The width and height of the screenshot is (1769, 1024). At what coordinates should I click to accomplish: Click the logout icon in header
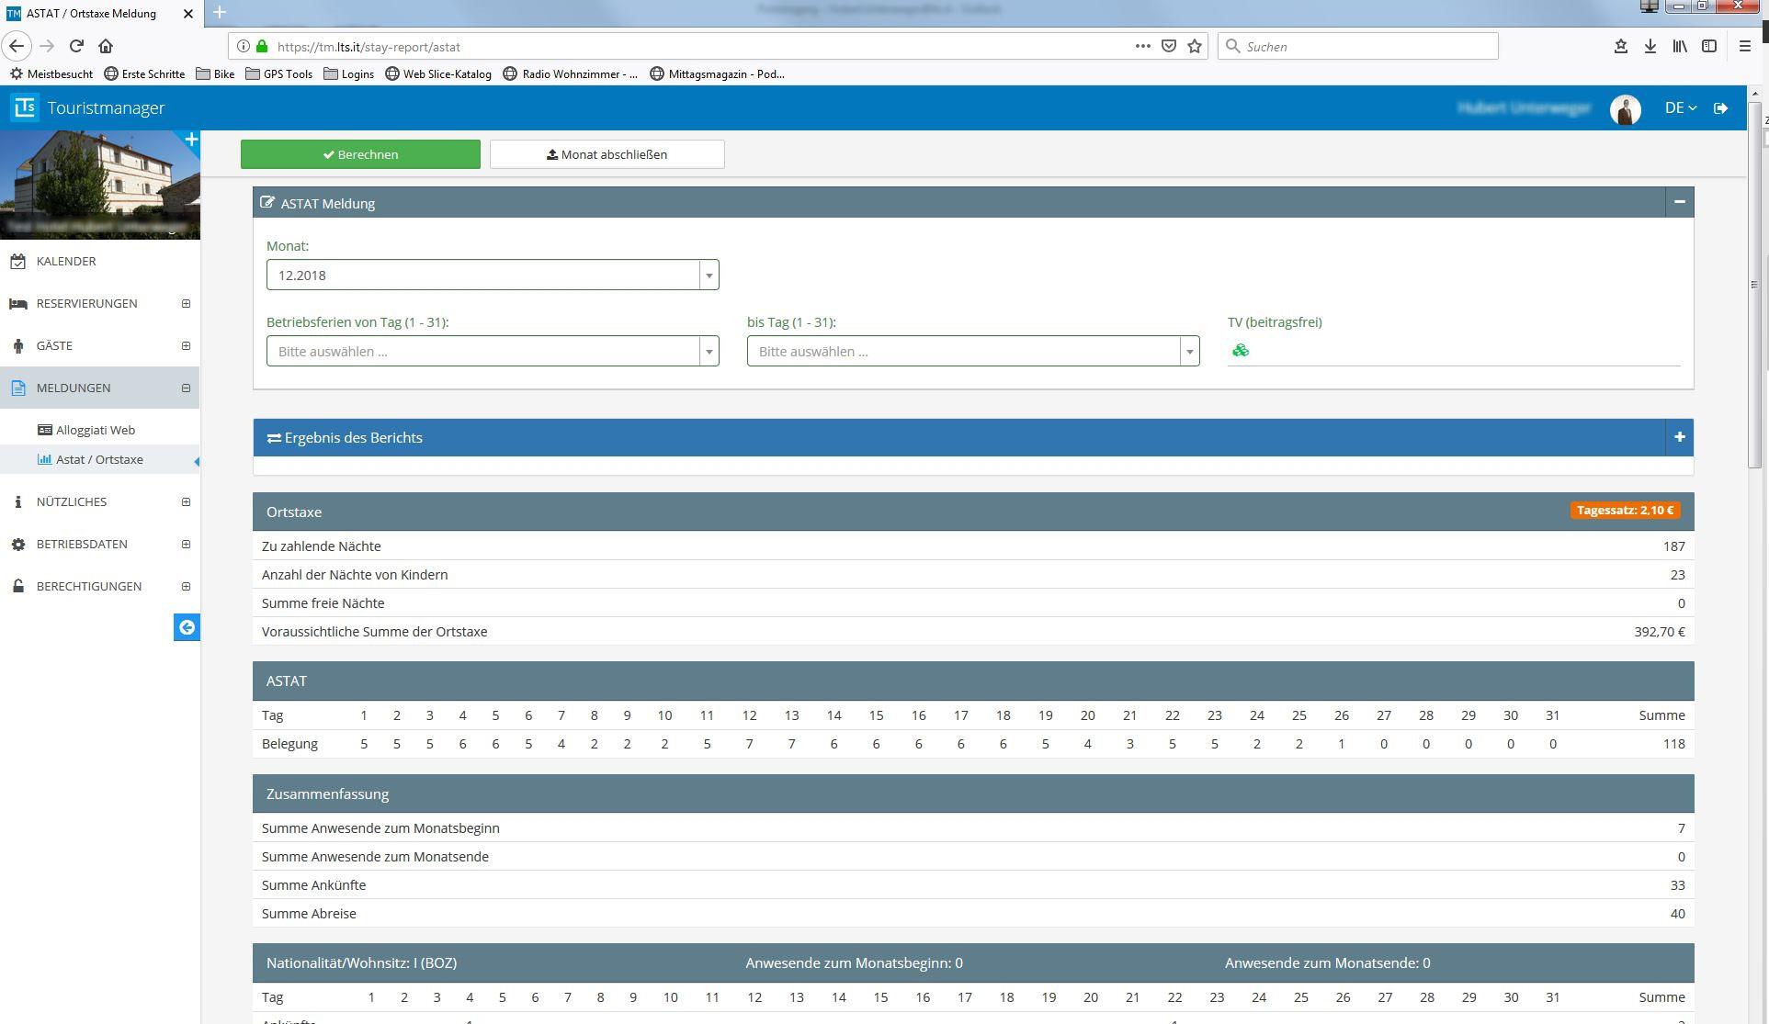tap(1721, 108)
